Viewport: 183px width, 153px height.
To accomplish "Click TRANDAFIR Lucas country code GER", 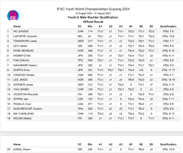I will (x=81, y=41).
